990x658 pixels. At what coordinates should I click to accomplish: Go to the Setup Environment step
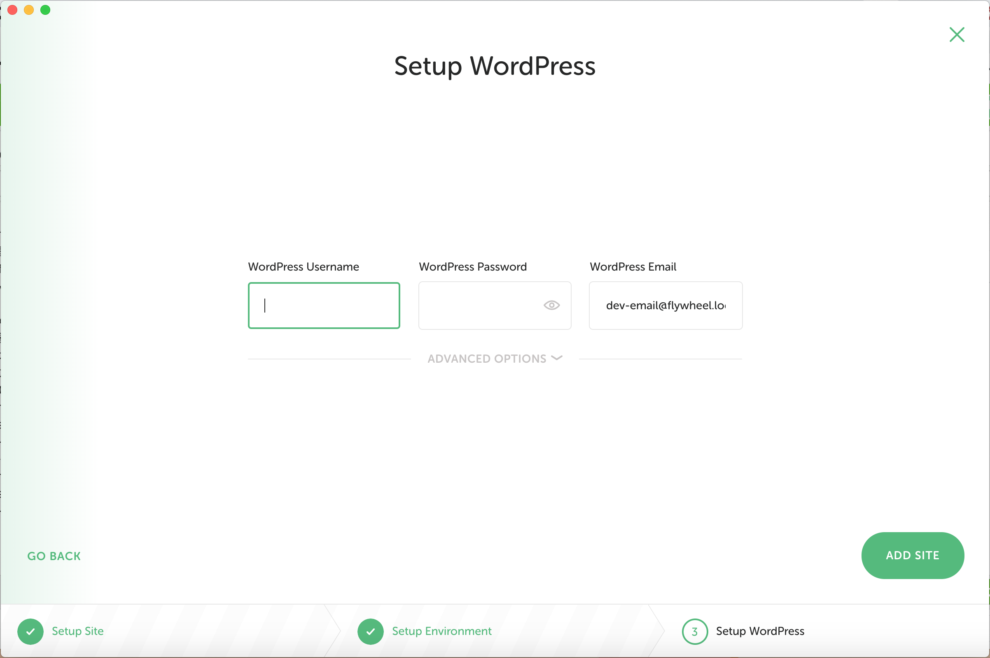441,631
